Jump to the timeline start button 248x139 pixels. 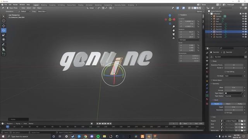(x=97, y=124)
